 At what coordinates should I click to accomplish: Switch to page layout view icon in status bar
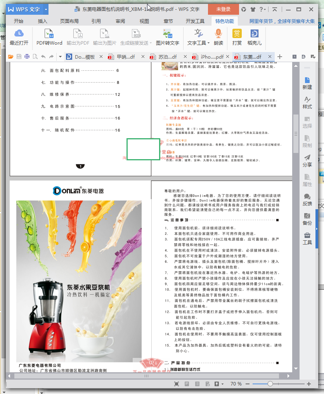187,384
